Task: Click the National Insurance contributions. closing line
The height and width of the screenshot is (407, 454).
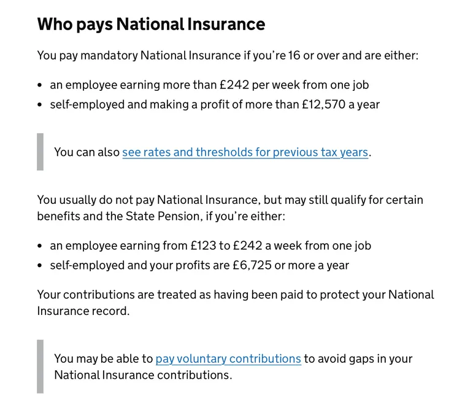Action: point(143,375)
